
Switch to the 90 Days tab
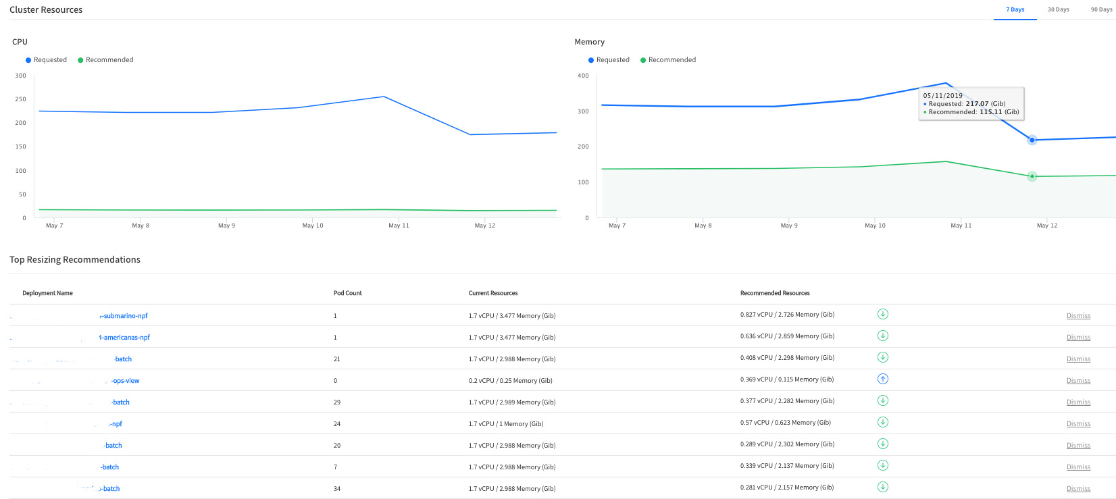coord(1101,9)
